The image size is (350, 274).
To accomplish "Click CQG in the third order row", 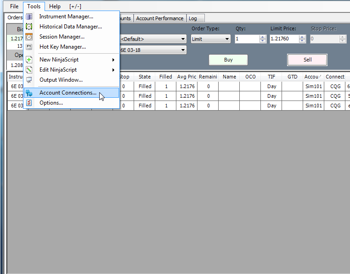I will pyautogui.click(x=335, y=106).
